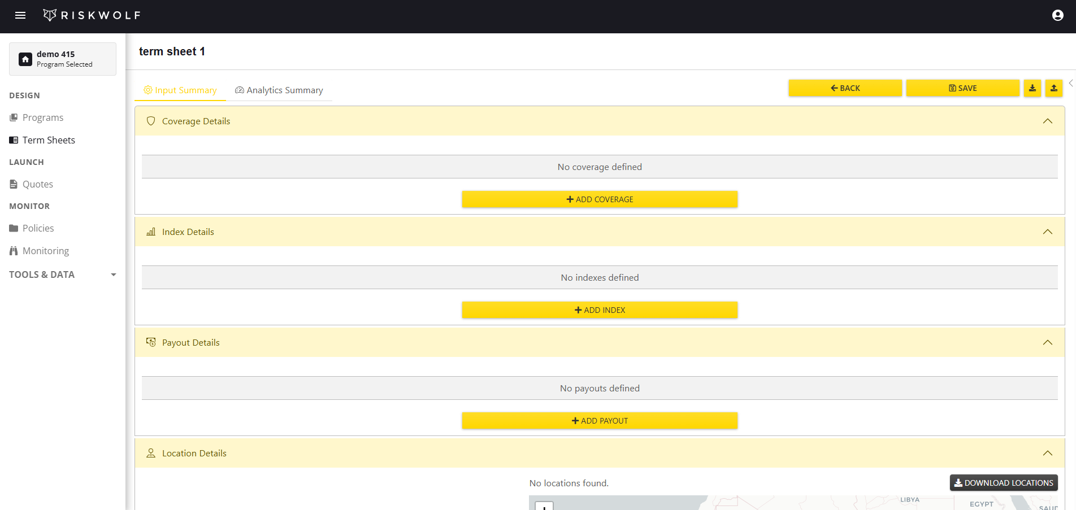Viewport: 1076px width, 510px height.
Task: Select the Input Summary tab
Action: click(180, 90)
